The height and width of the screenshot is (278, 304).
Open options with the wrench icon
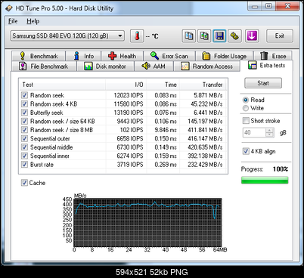click(234, 36)
